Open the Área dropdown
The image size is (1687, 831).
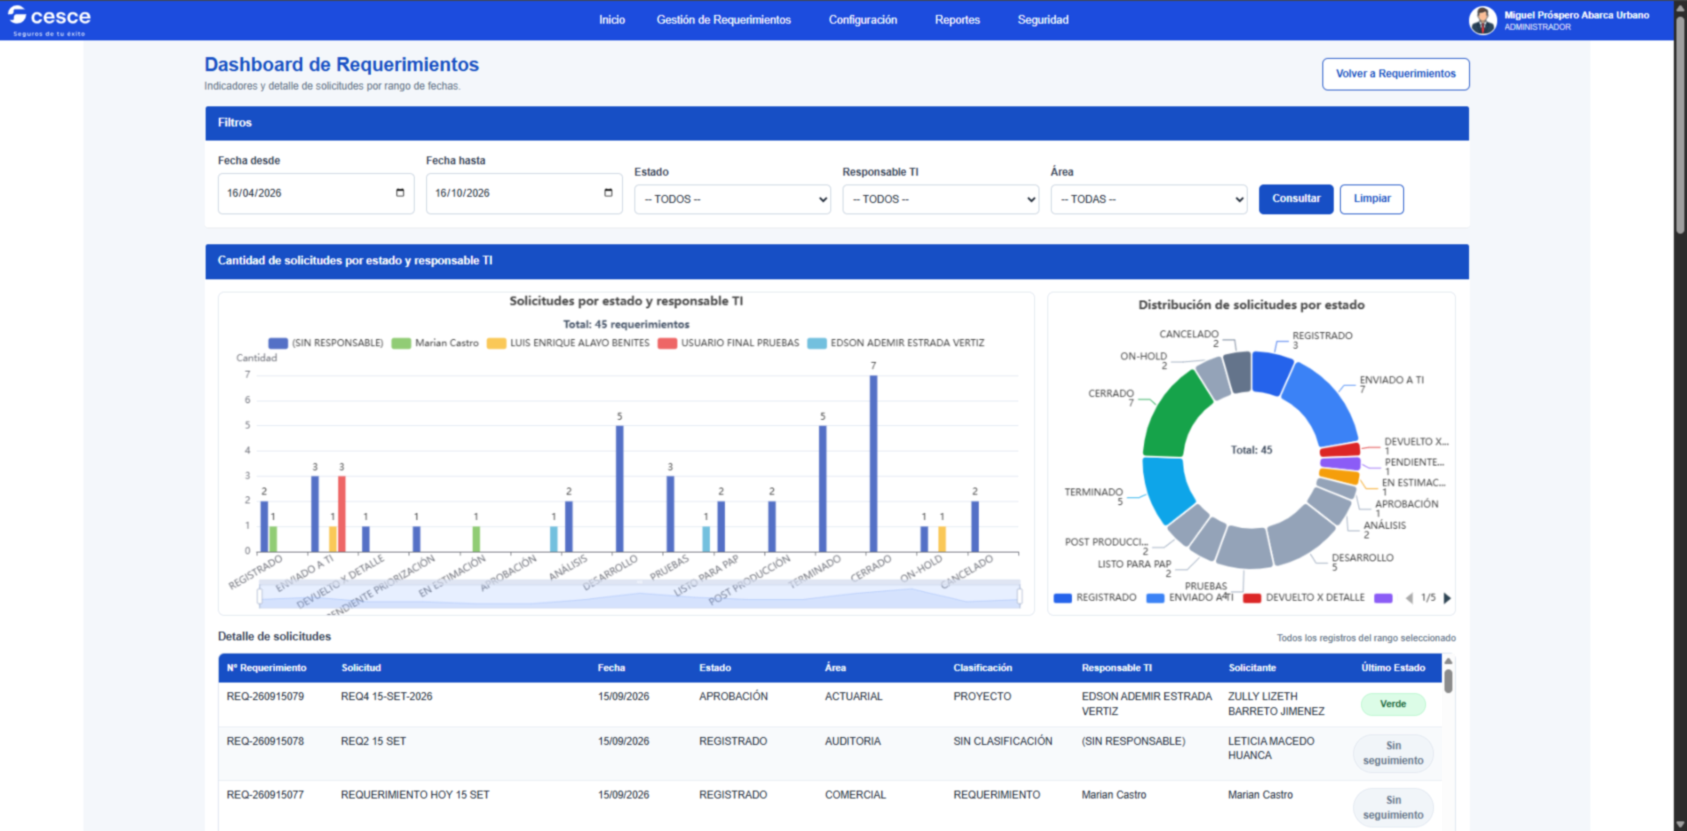pos(1148,199)
